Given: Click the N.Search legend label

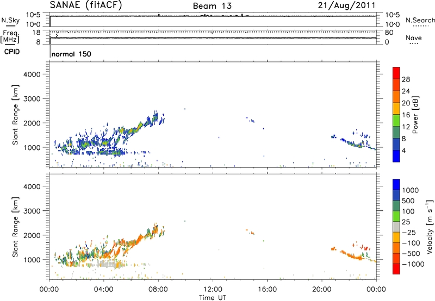Looking at the screenshot, I should [x=420, y=20].
